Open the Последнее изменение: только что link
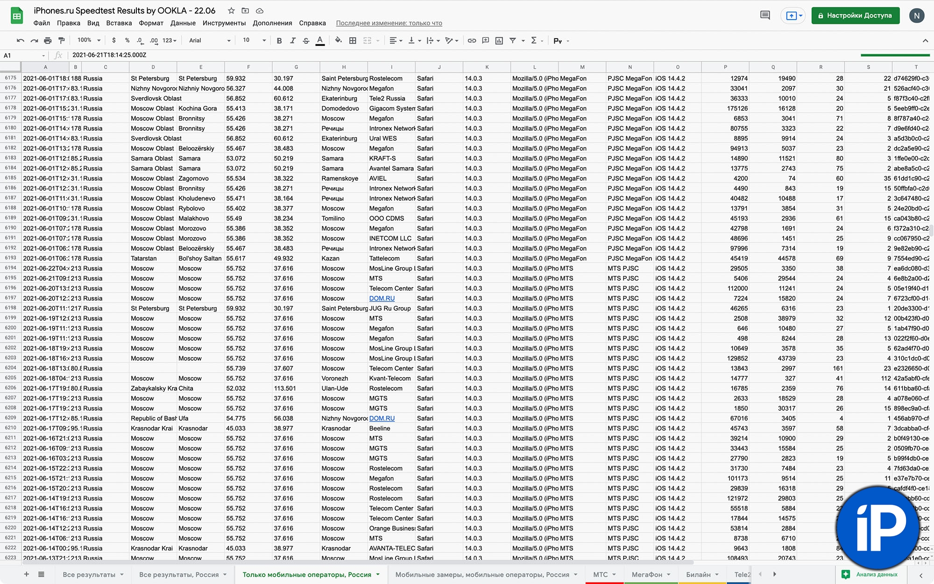934x584 pixels. coord(389,23)
